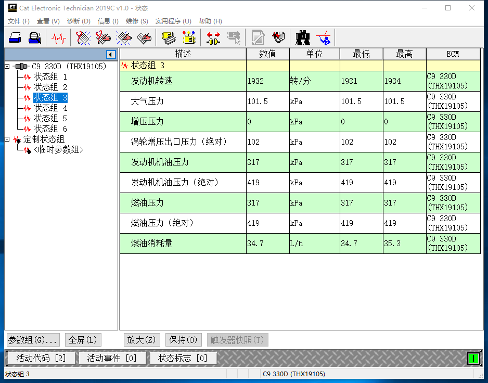Click the 保持(O) button
488x383 pixels.
[x=183, y=340]
